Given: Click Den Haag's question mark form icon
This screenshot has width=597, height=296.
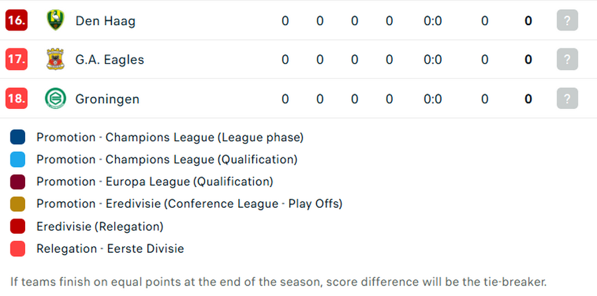Looking at the screenshot, I should click(x=567, y=20).
